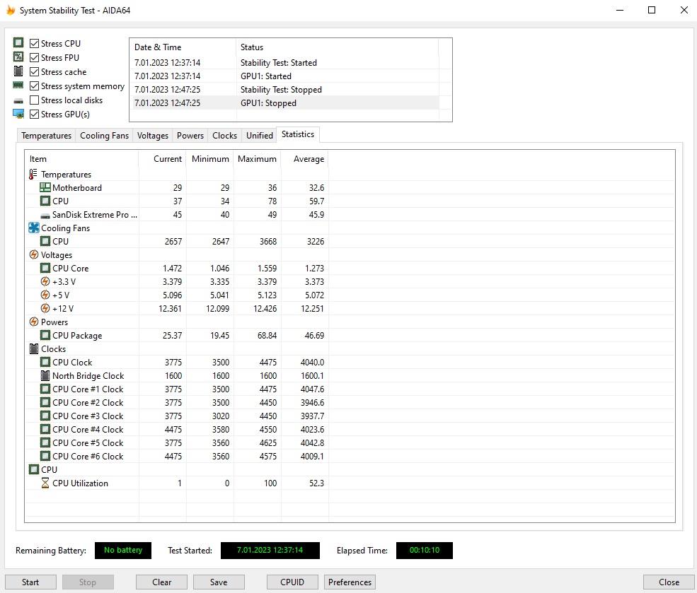Disable the Stress CPU checkbox
Image resolution: width=697 pixels, height=593 pixels.
pos(34,44)
